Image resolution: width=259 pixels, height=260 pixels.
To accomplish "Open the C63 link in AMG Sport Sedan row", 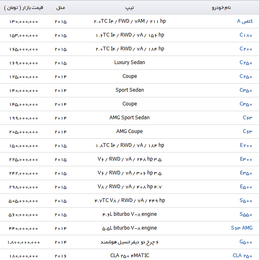I will (248, 118).
